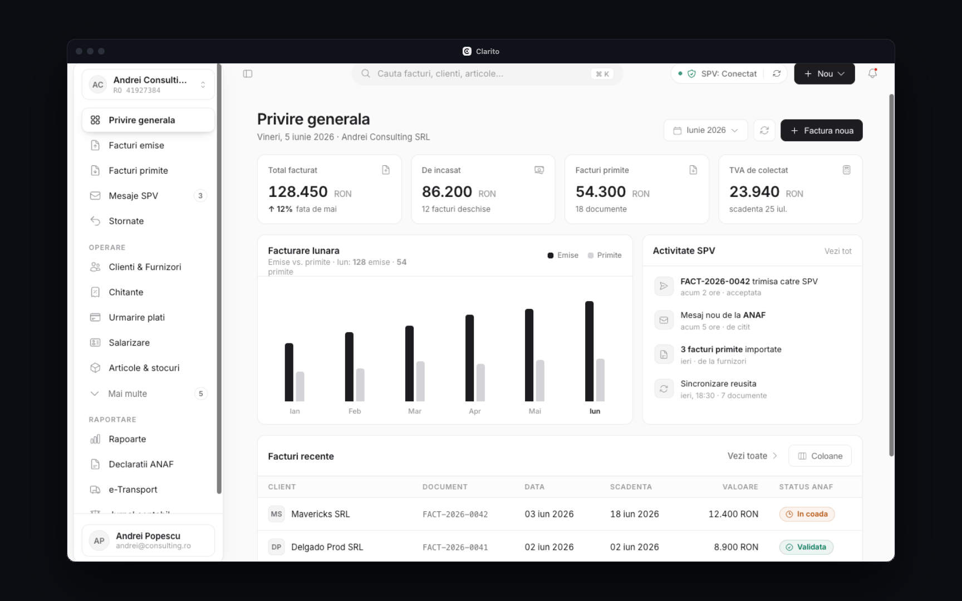Click the Total facturat card document icon
The width and height of the screenshot is (962, 601).
(x=386, y=170)
